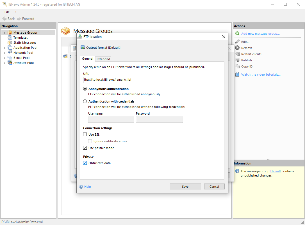Enable the Use SSL checkbox
305x225 pixels.
(85, 134)
